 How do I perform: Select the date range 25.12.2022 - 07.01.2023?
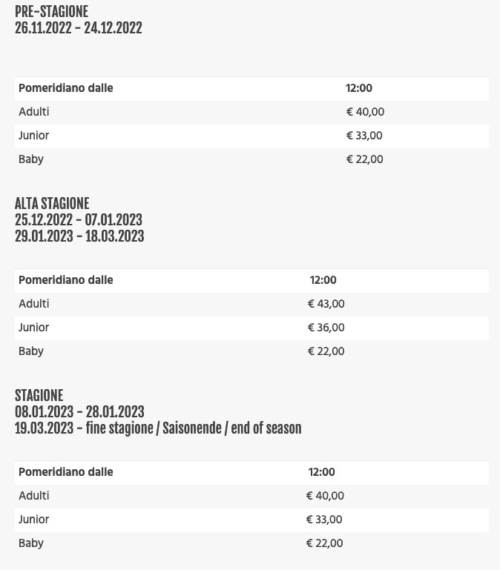78,220
